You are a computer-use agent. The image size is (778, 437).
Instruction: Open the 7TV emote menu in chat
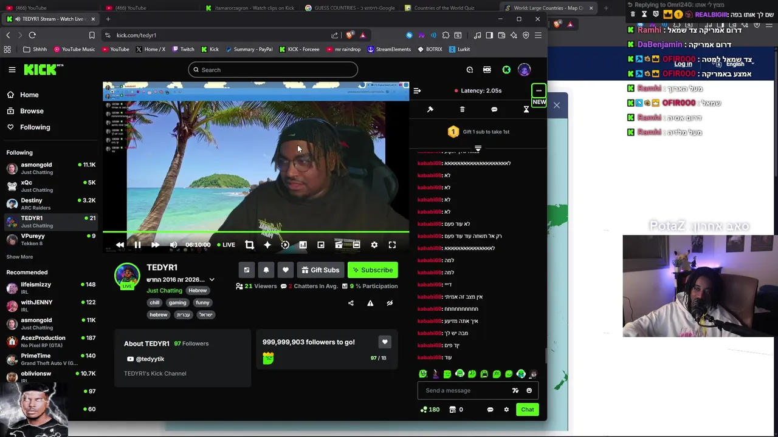tap(515, 390)
